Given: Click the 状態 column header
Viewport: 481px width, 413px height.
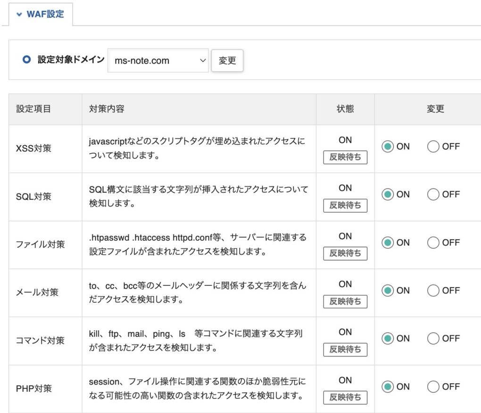Looking at the screenshot, I should [x=345, y=109].
